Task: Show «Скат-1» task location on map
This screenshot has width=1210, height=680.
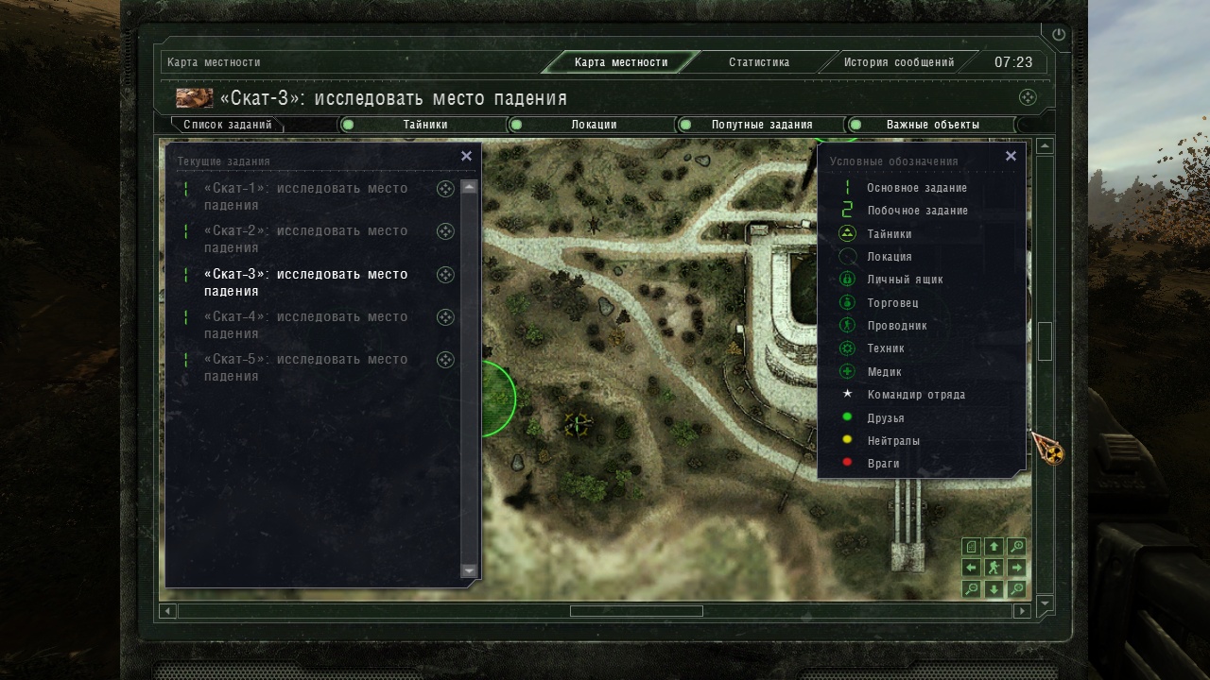Action: pyautogui.click(x=445, y=190)
